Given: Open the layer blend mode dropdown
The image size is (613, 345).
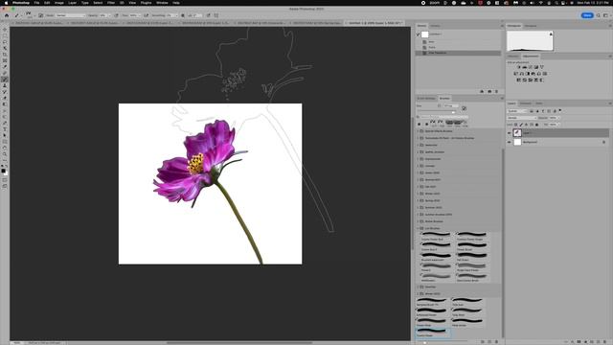Looking at the screenshot, I should [x=522, y=118].
